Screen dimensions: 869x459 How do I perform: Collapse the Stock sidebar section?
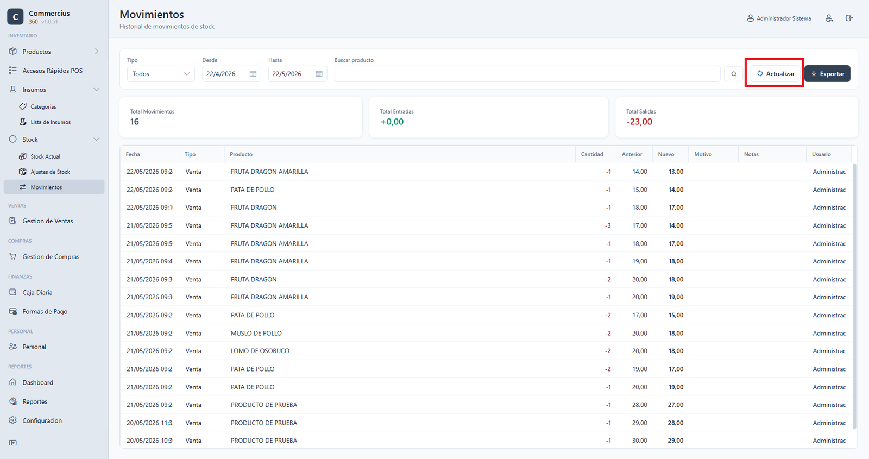tap(97, 140)
